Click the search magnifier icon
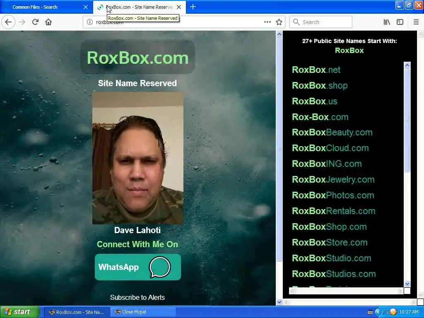424x318 pixels. pos(296,22)
